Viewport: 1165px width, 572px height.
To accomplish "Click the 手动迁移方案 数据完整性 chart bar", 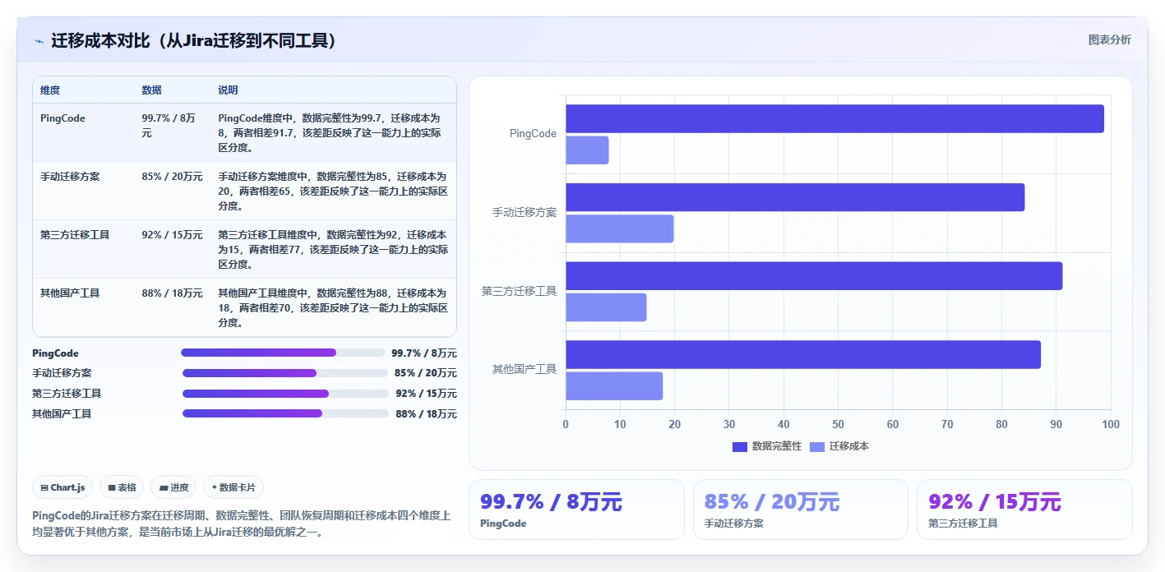I will (x=795, y=197).
